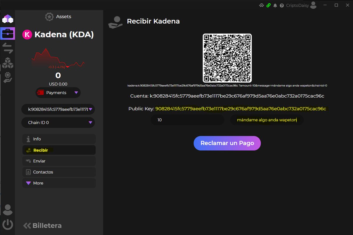Minimize the wallet window
Screen dimensions: 353x235
[x=325, y=5]
